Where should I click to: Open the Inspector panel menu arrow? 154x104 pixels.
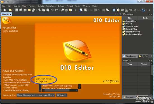(149, 60)
